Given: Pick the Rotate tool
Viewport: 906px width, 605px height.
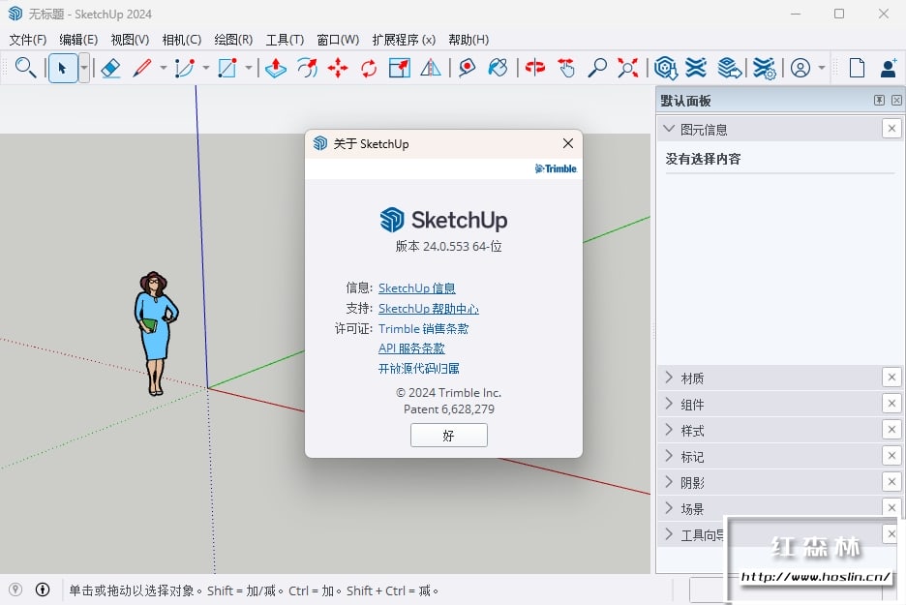Looking at the screenshot, I should coord(369,68).
